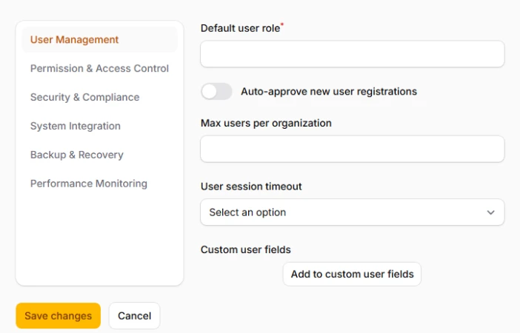520x333 pixels.
Task: Click the User session timeout label
Action: coord(251,186)
